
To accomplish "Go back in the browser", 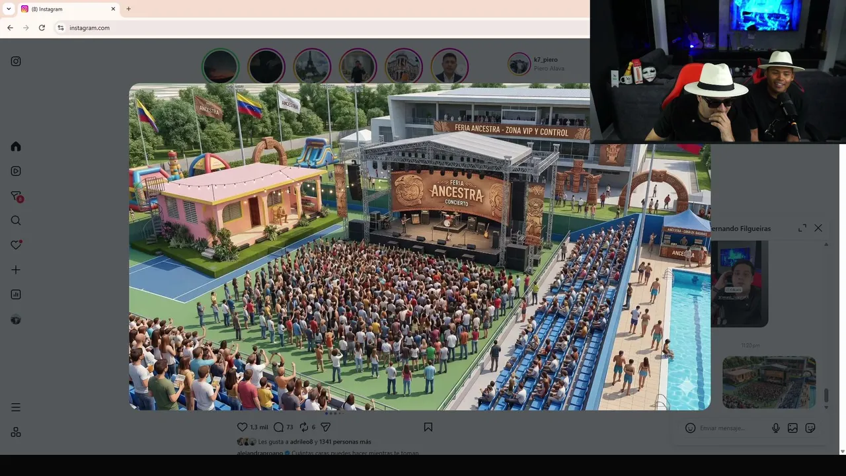I will 10,28.
